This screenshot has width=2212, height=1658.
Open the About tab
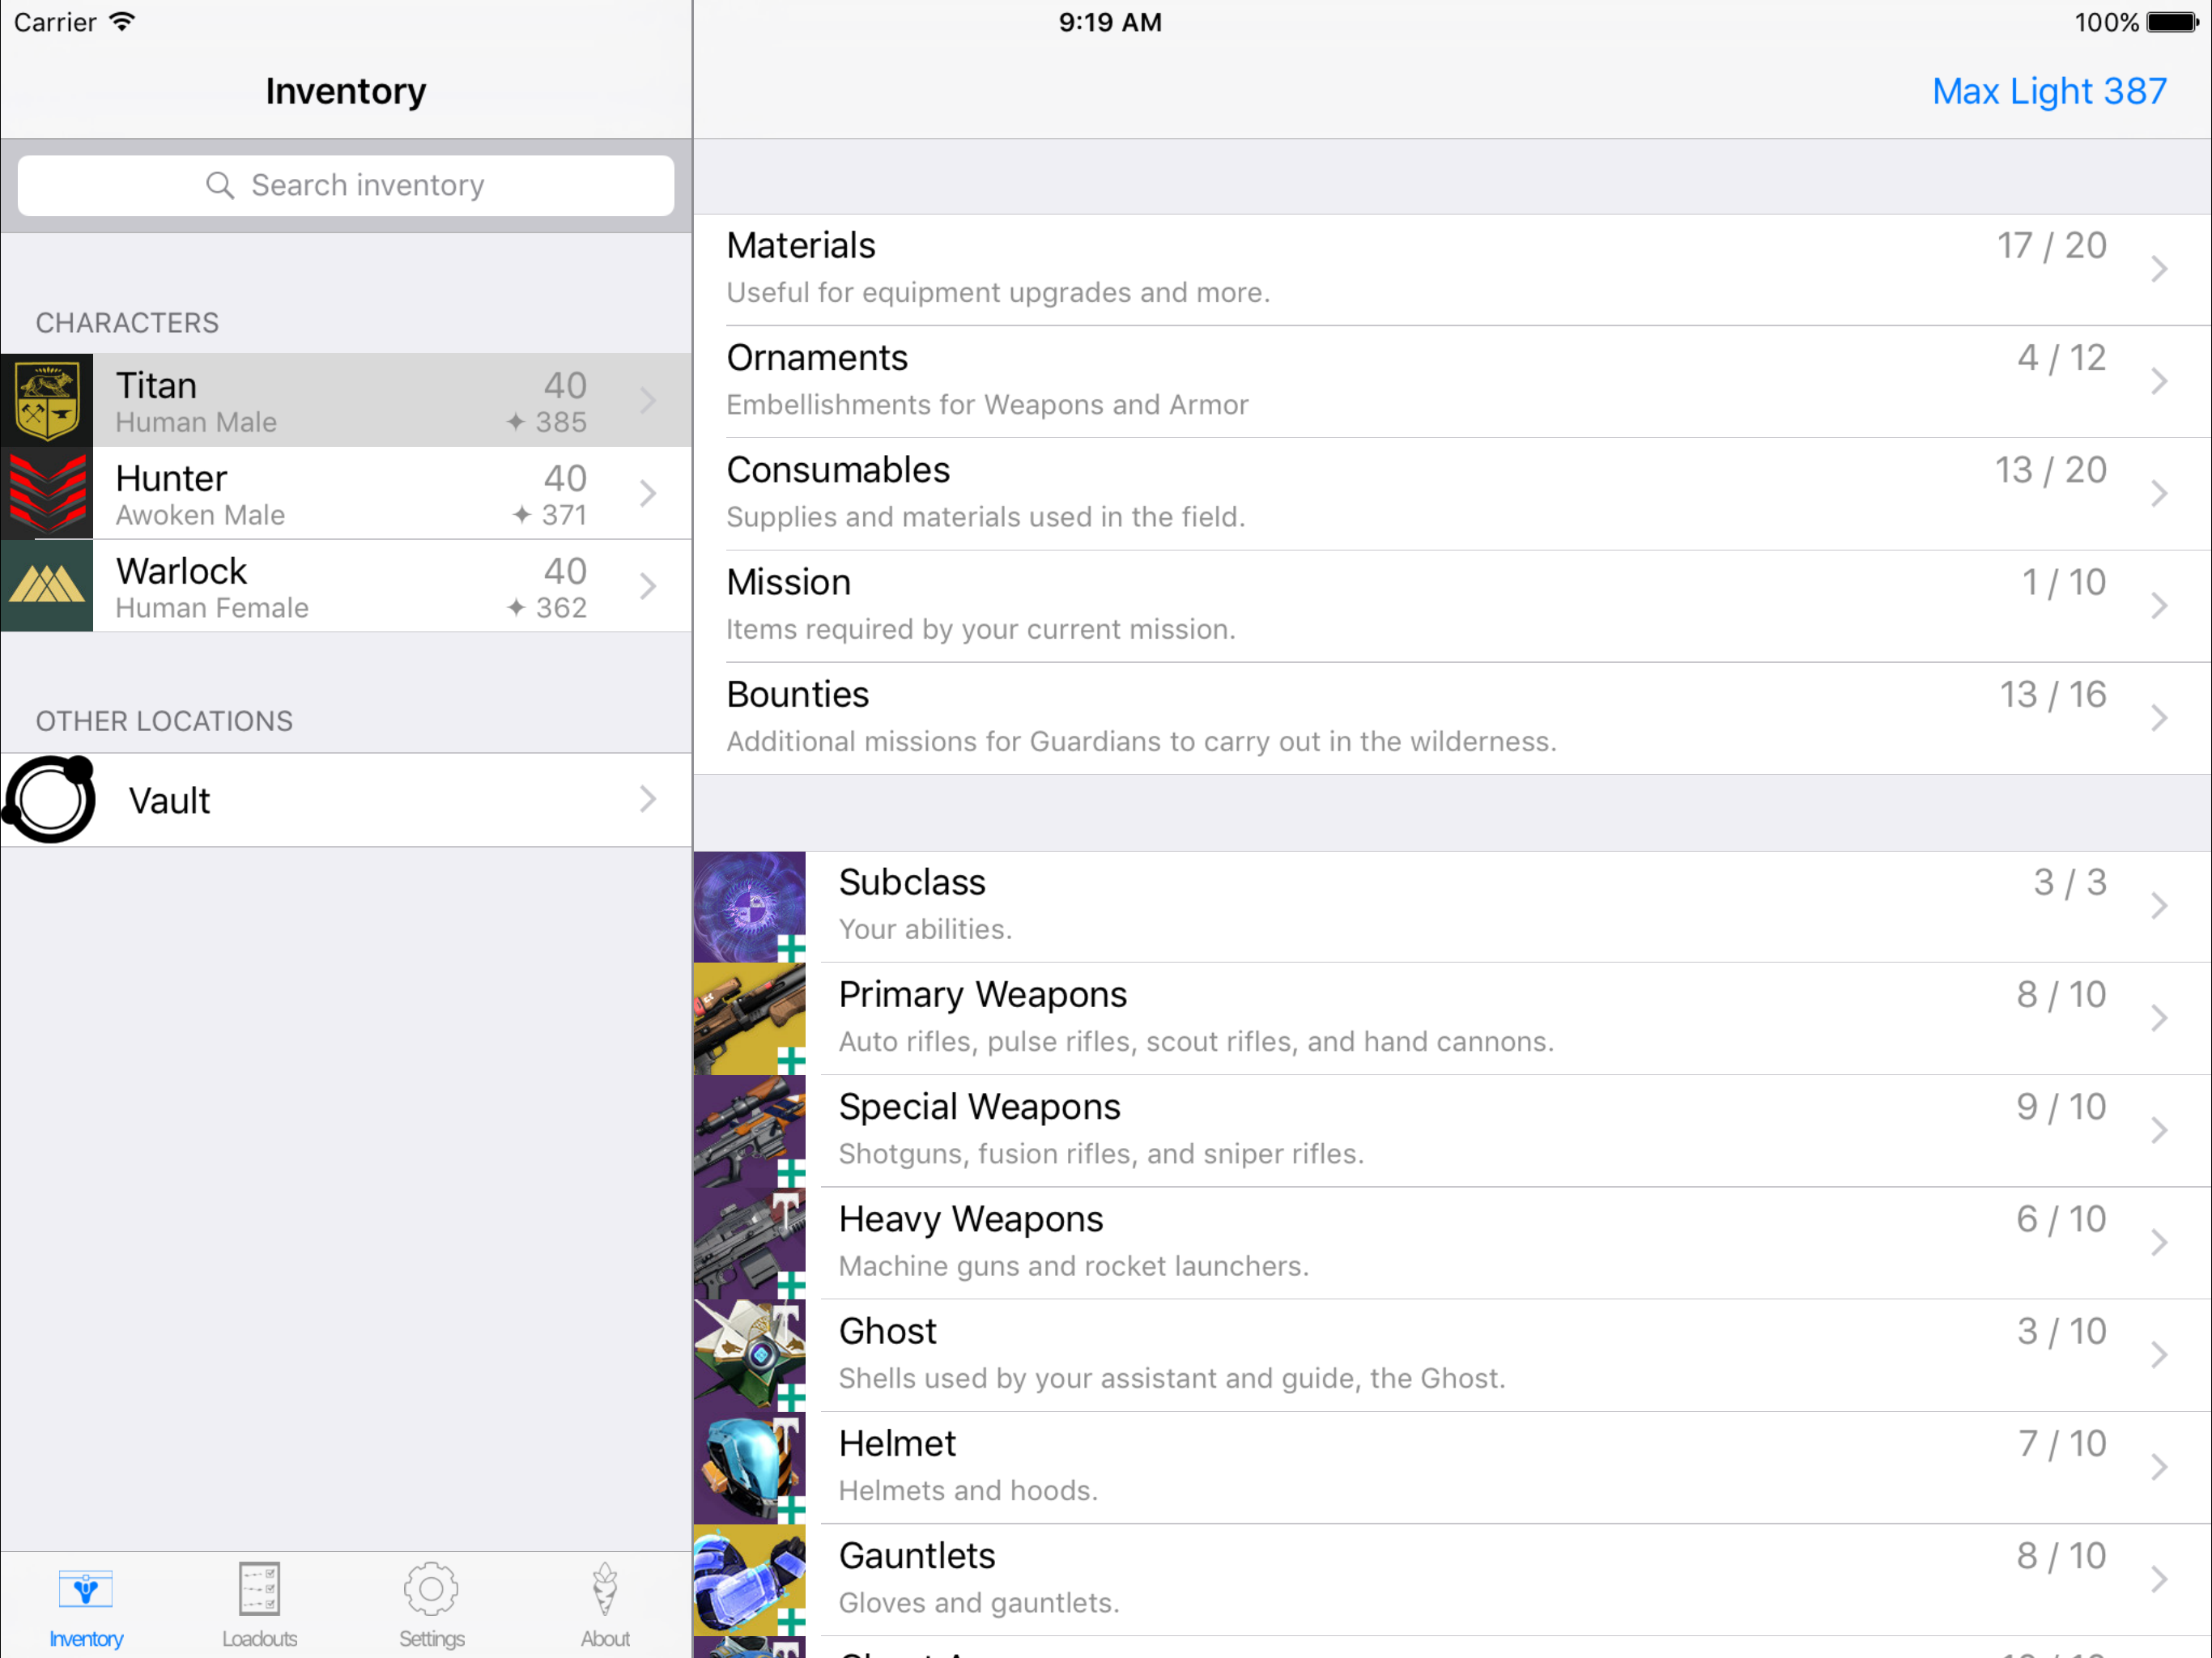click(x=605, y=1606)
